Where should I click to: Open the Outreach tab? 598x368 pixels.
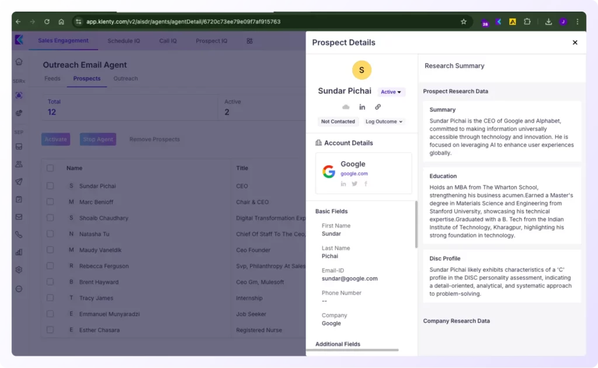(126, 79)
